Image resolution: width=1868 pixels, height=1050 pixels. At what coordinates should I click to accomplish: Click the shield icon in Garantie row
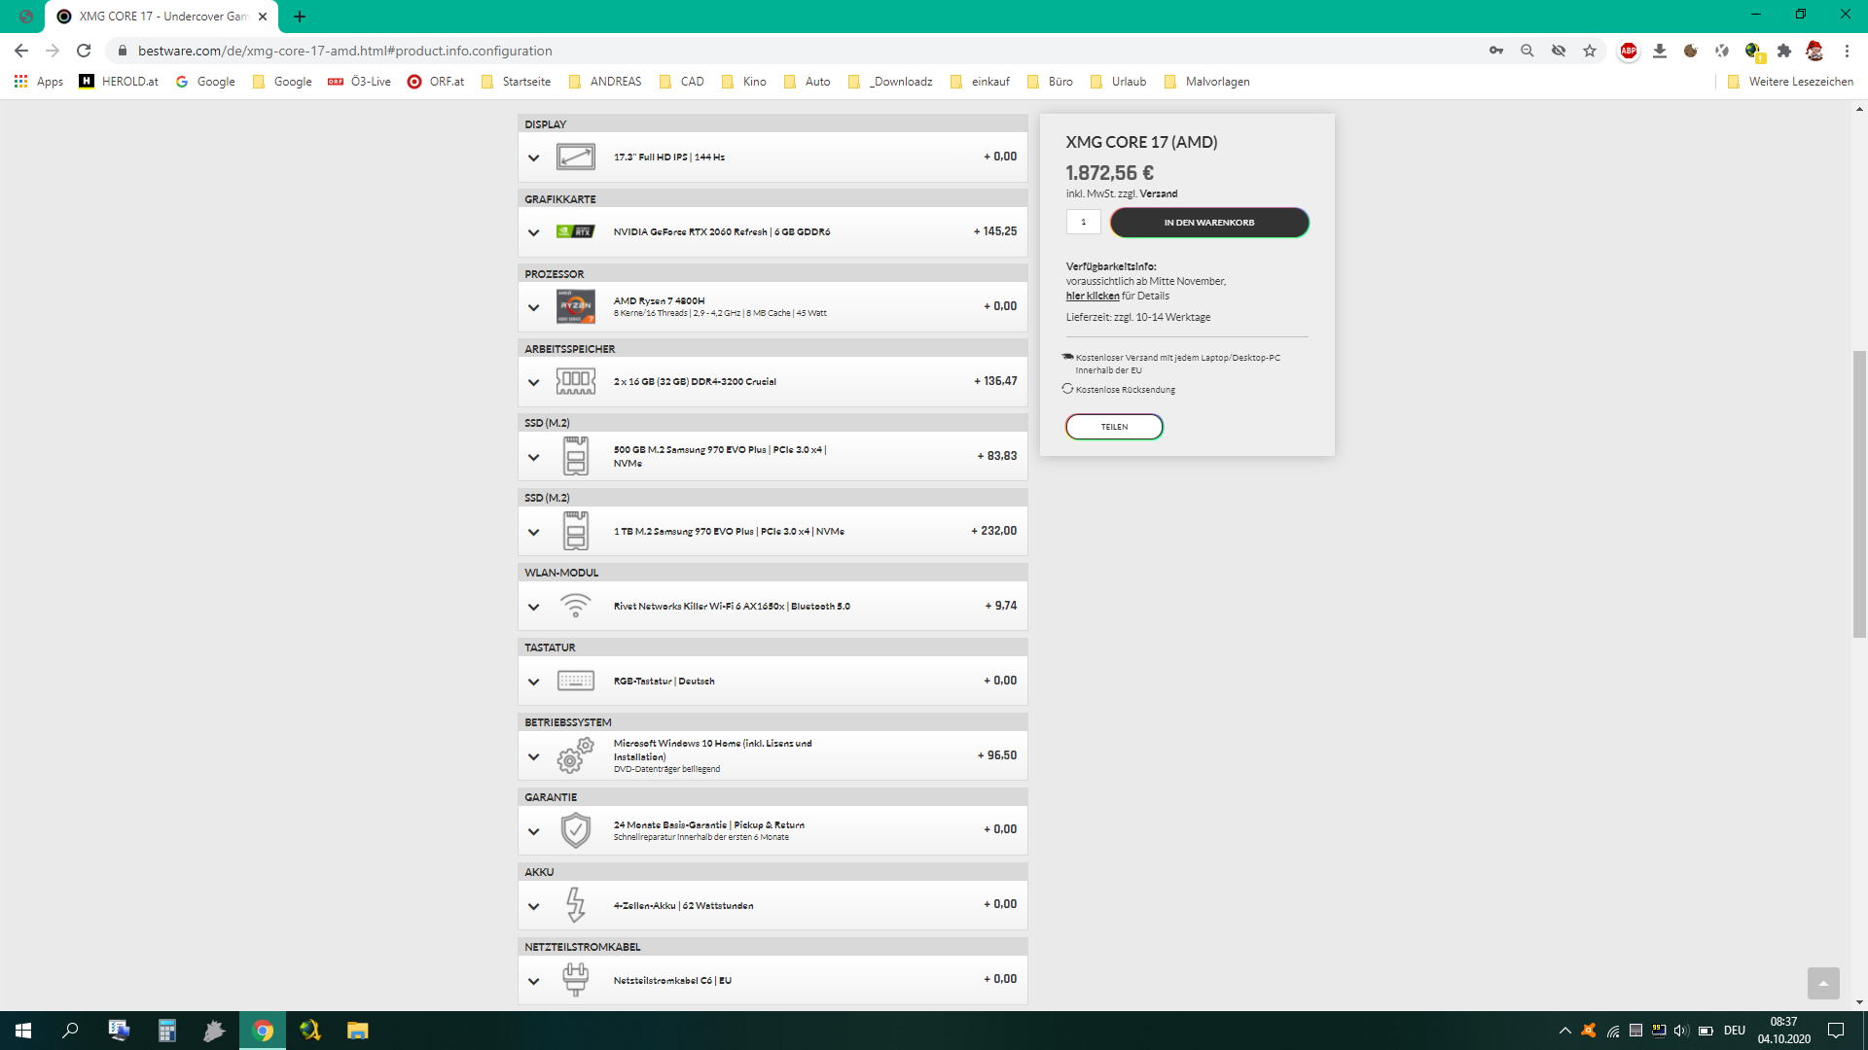tap(575, 830)
